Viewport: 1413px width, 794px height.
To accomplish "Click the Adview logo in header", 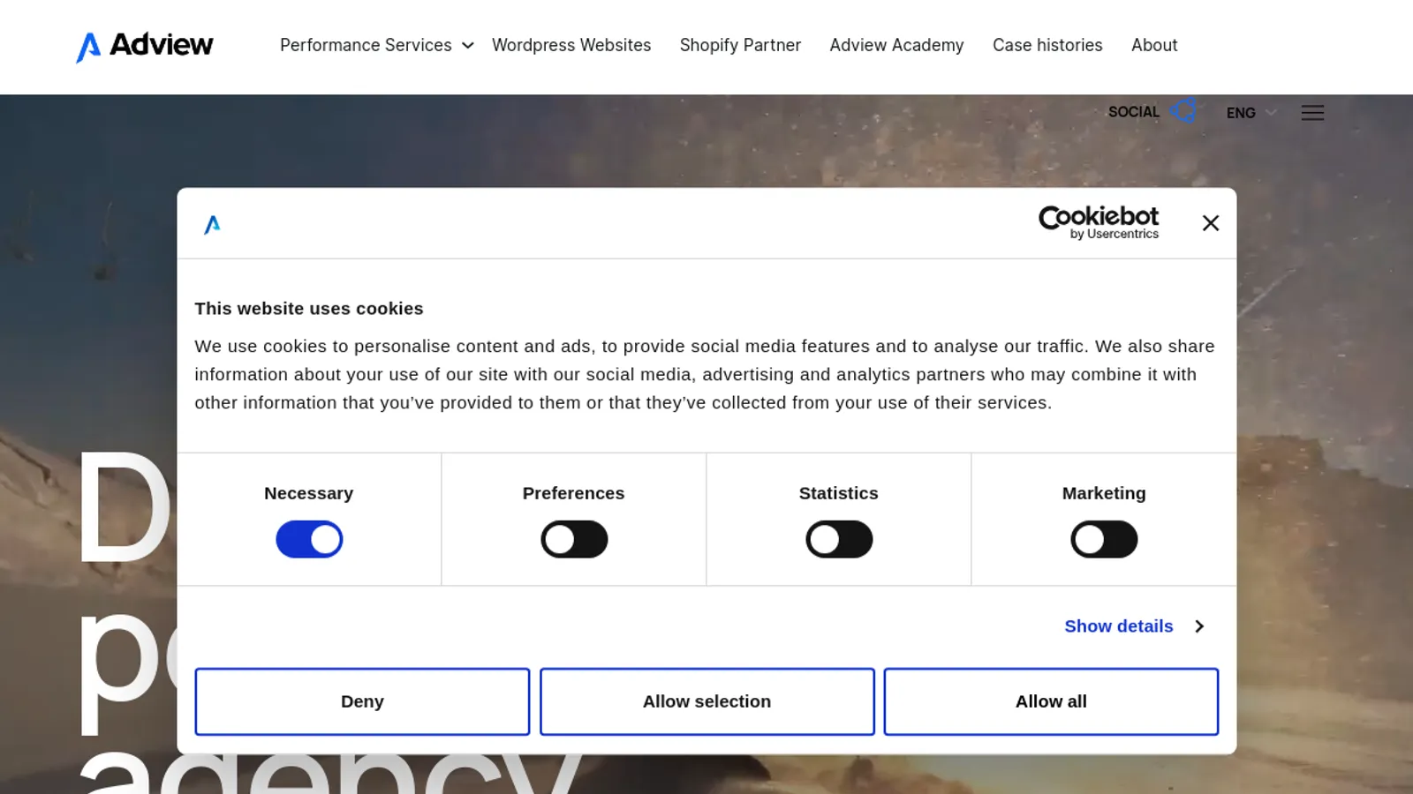I will click(x=144, y=46).
